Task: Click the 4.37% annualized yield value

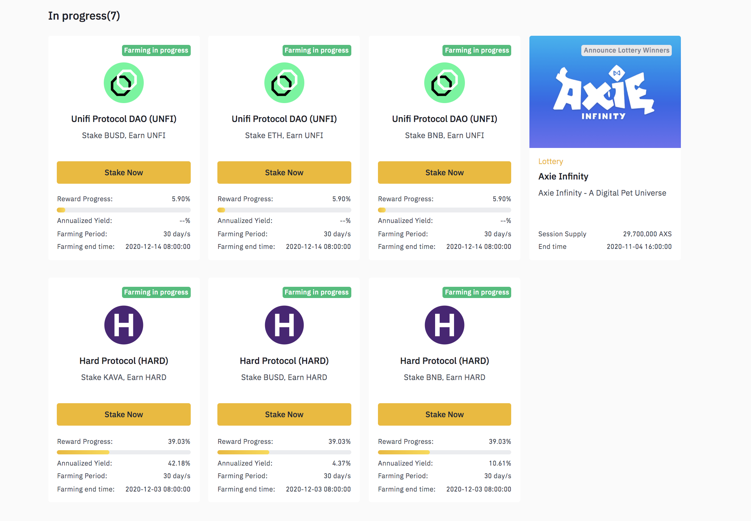Action: (x=341, y=463)
